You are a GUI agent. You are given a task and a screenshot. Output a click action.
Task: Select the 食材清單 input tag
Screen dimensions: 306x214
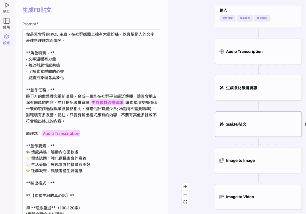[x=227, y=18]
